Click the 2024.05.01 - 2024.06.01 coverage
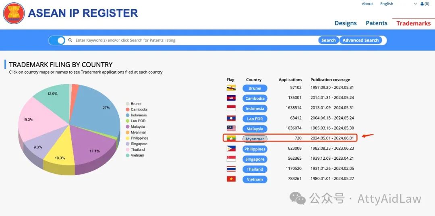The image size is (435, 216). coord(332,138)
